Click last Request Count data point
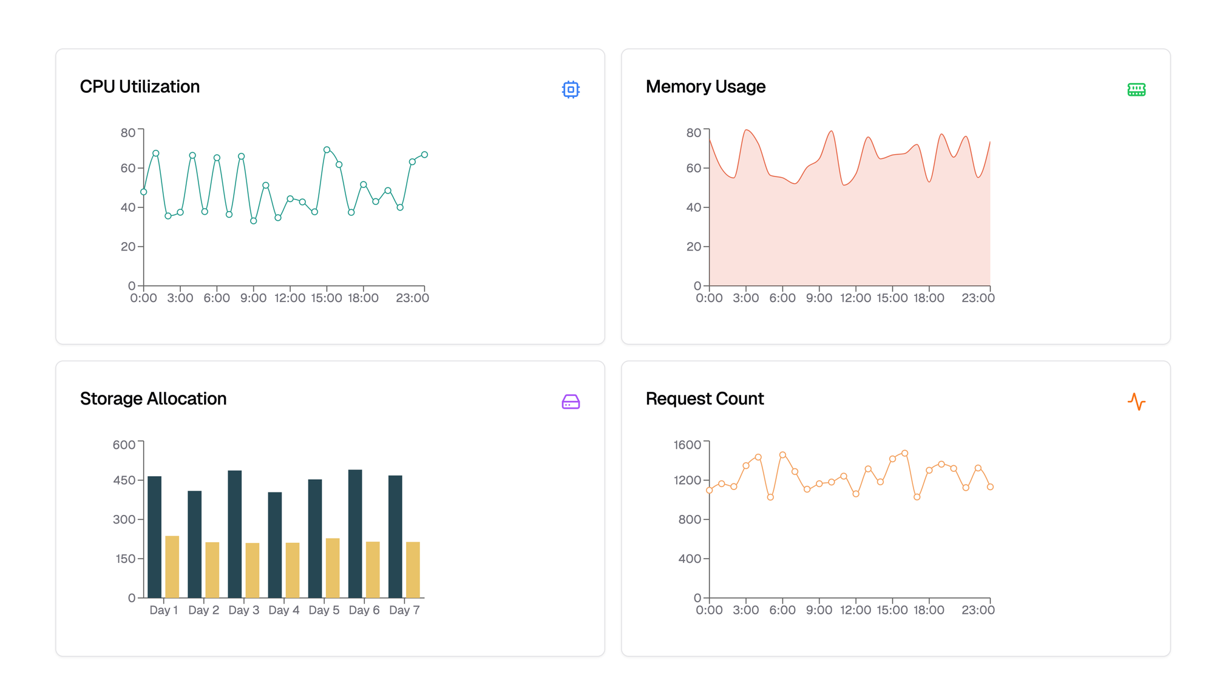Screen dimensions: 1214x689 click(990, 487)
